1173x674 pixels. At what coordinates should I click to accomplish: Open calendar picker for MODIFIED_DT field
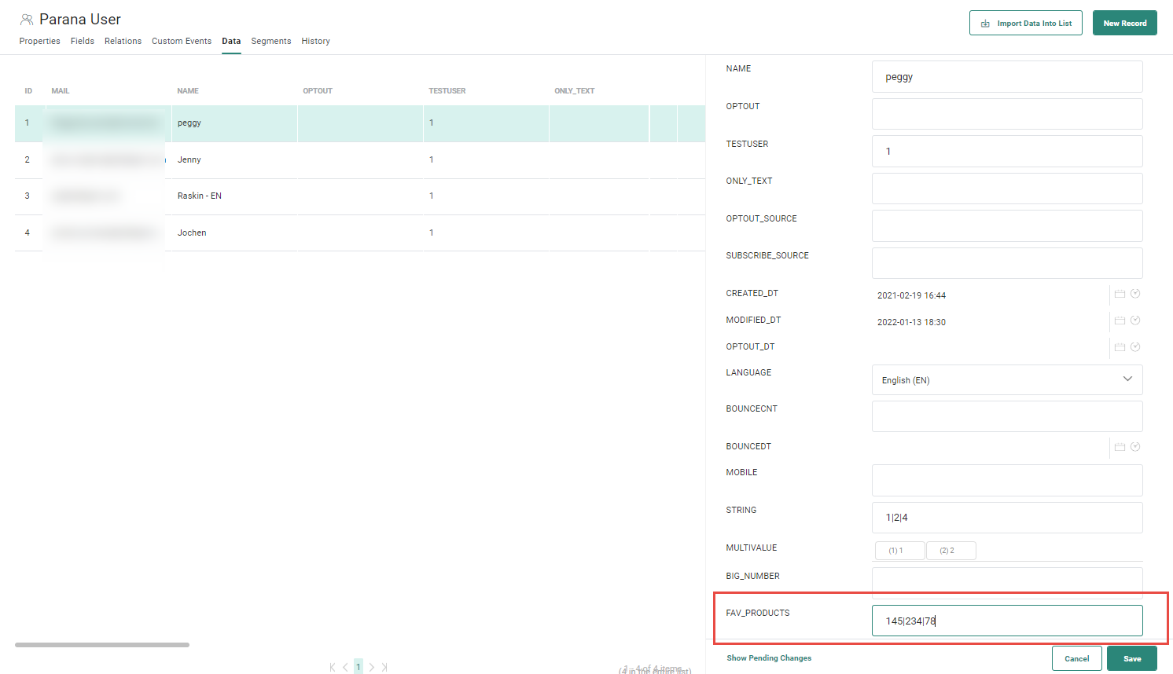coord(1120,321)
